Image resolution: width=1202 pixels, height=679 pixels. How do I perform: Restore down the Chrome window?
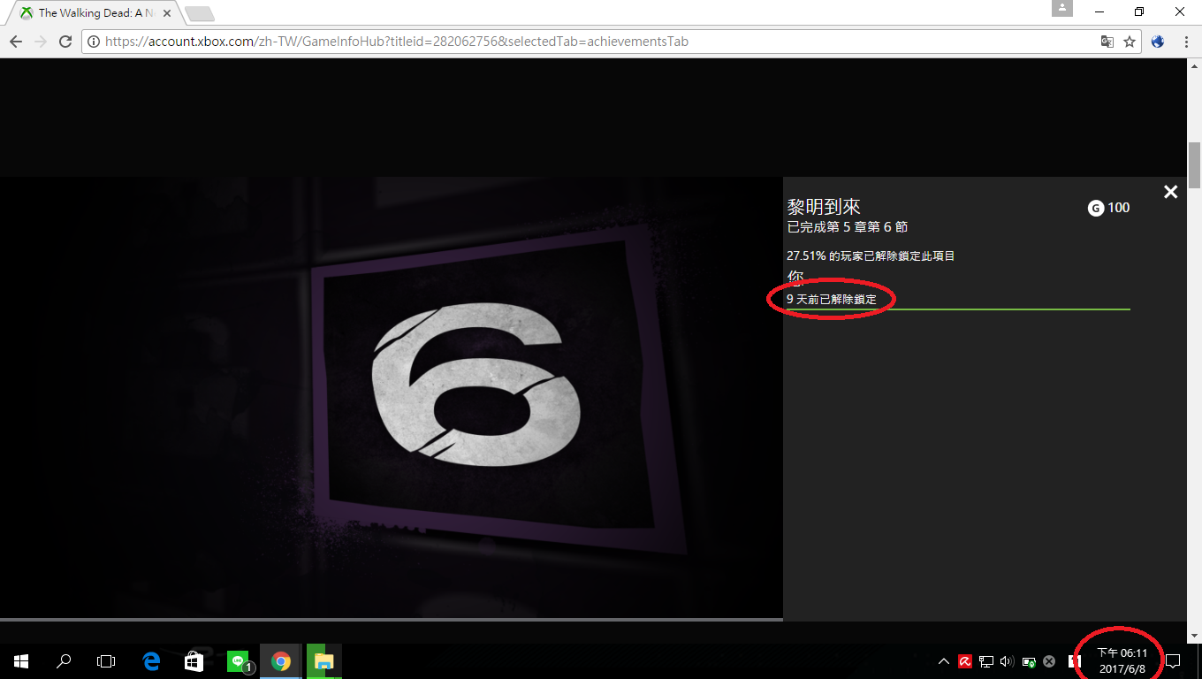point(1139,11)
